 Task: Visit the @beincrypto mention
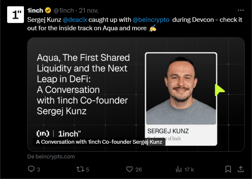pyautogui.click(x=151, y=19)
